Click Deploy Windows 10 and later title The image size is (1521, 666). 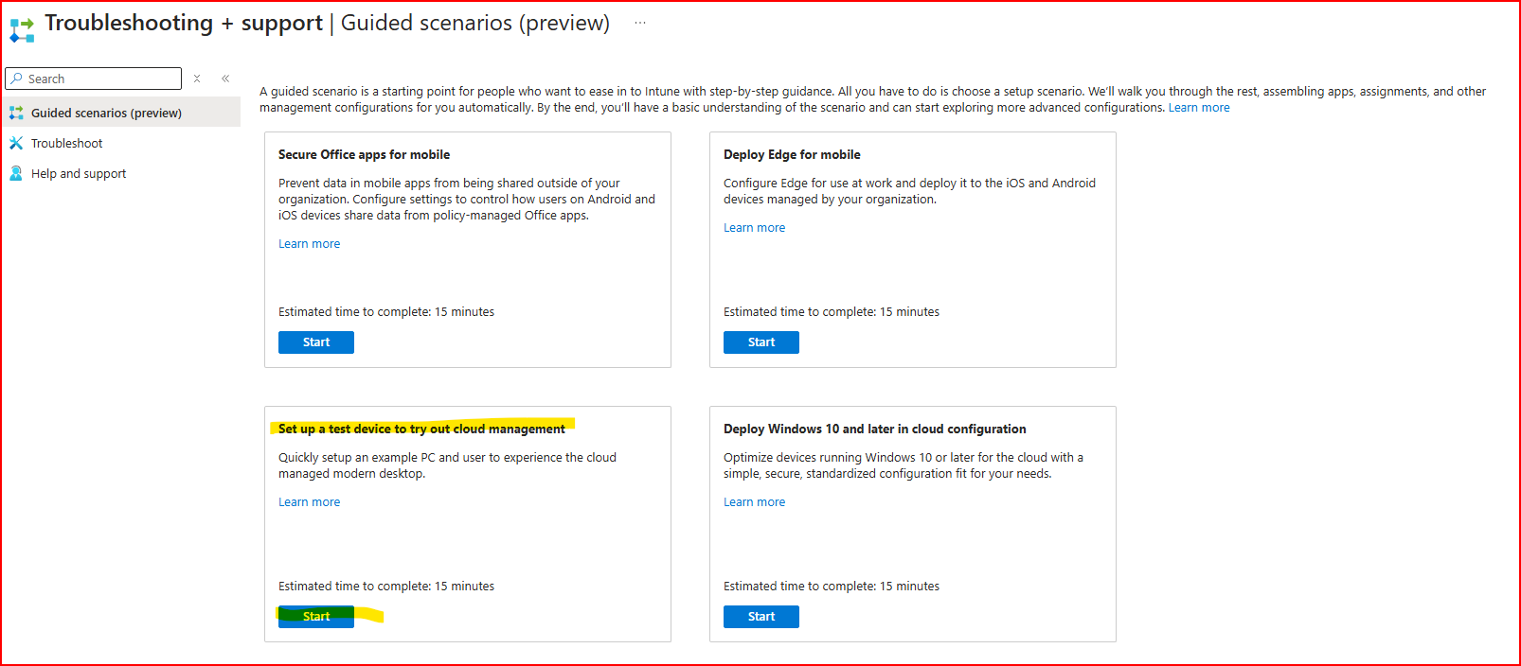[x=874, y=429]
